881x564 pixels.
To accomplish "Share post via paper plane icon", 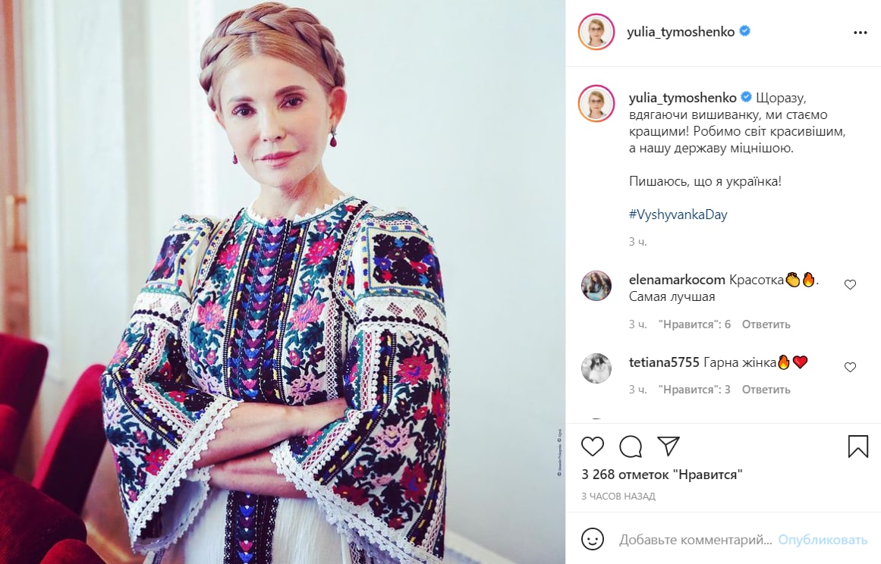I will [x=669, y=446].
